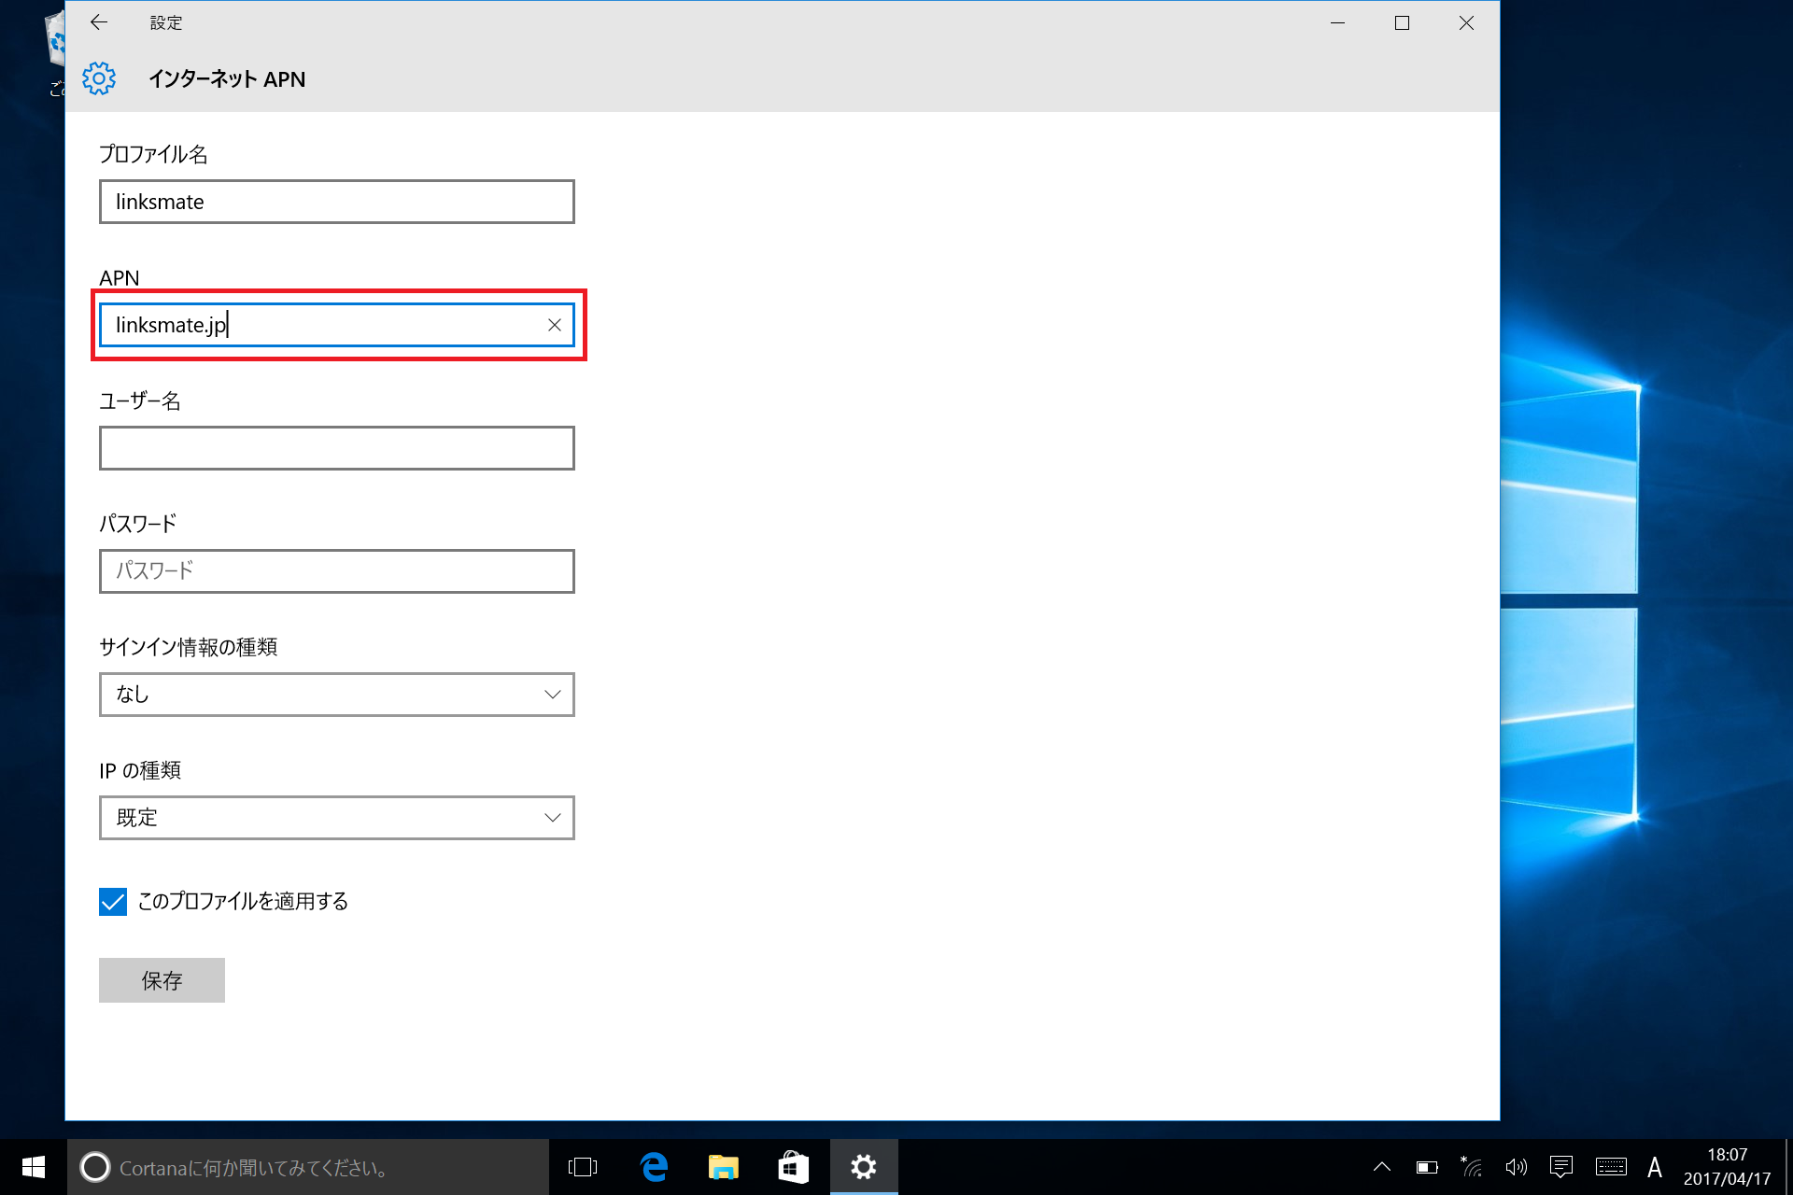The width and height of the screenshot is (1793, 1195).
Task: Open Task View from taskbar
Action: (583, 1167)
